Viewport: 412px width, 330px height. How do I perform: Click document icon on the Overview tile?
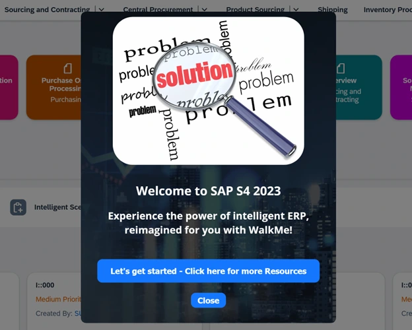(341, 69)
